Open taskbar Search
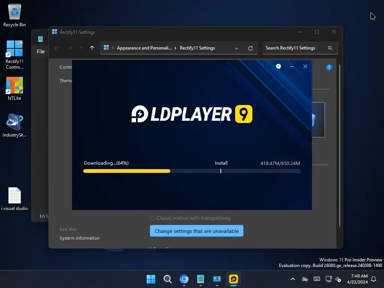Viewport: 384px width, 288px height. pyautogui.click(x=168, y=279)
